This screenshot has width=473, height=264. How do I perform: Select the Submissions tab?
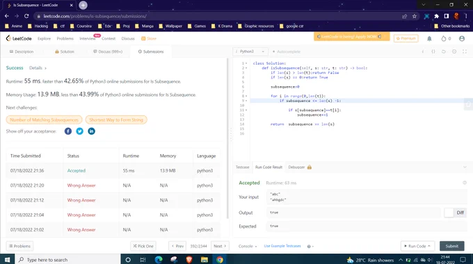point(151,51)
